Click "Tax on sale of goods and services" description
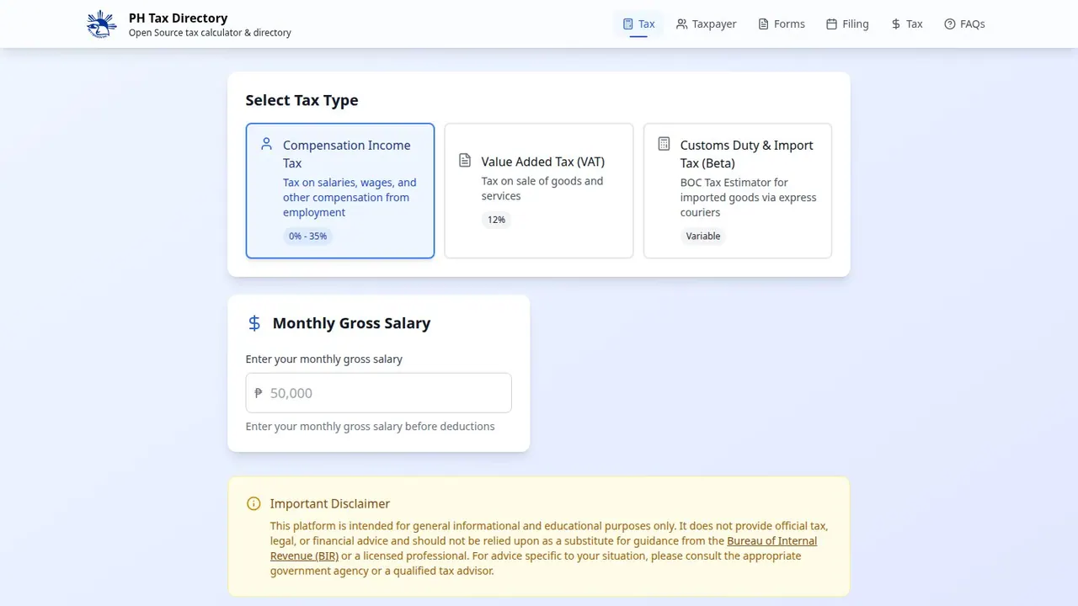 click(x=542, y=189)
